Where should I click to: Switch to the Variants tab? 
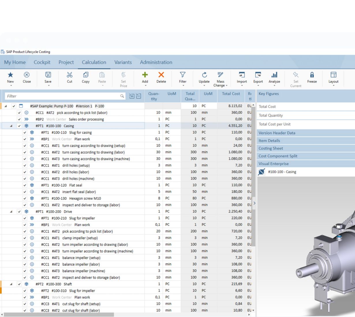point(123,62)
